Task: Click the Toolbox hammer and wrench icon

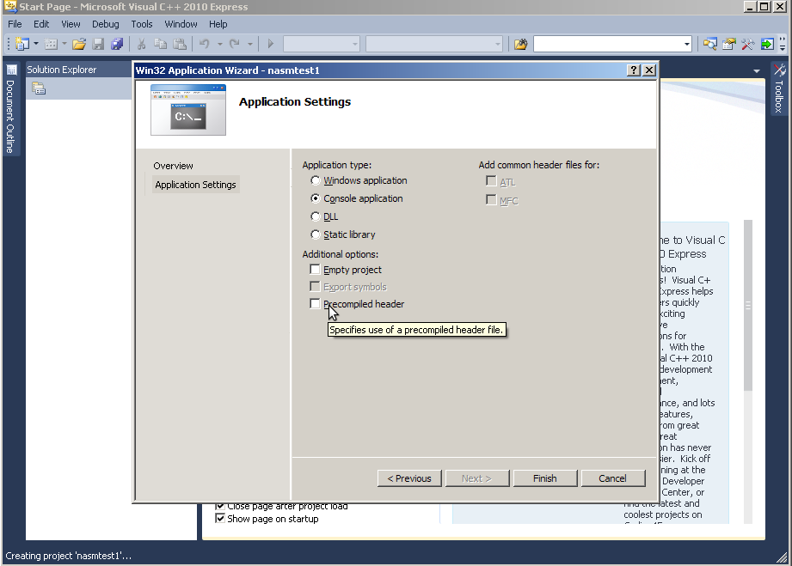Action: click(x=748, y=44)
